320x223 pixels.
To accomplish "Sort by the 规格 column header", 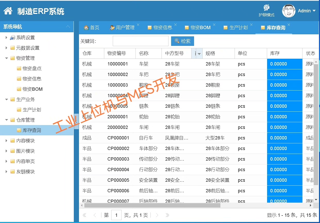I will (x=219, y=53).
